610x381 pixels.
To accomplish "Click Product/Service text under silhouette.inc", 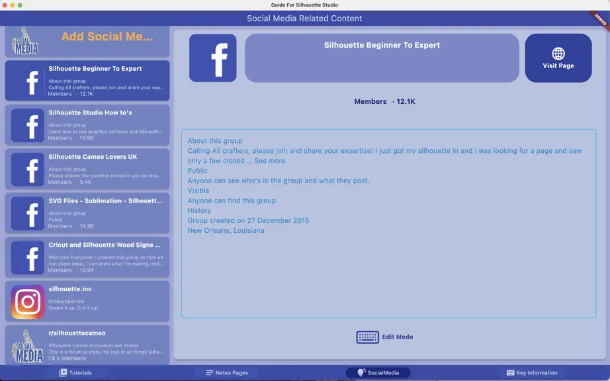I will (67, 302).
